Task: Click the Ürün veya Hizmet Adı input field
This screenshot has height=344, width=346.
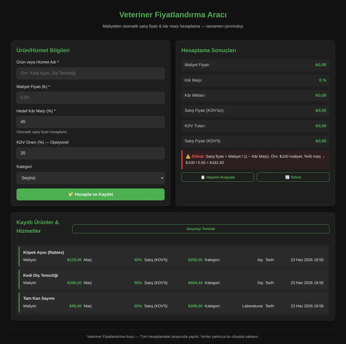Action: click(91, 73)
